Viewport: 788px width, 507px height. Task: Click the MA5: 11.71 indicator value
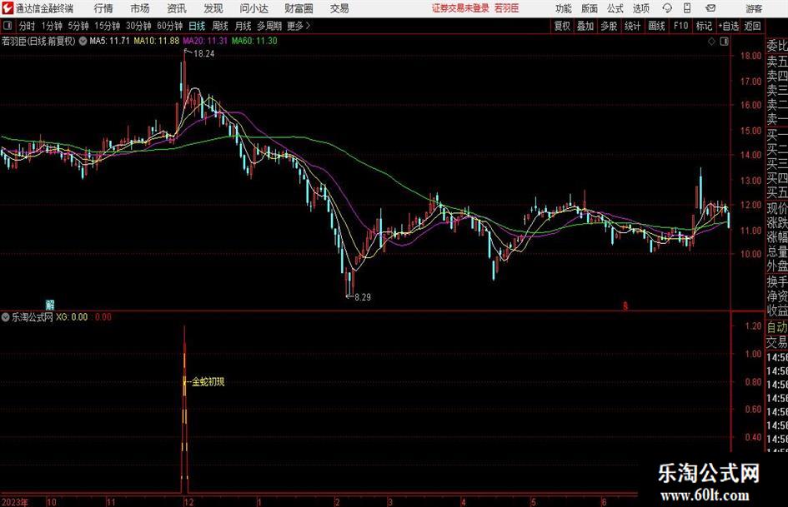click(109, 41)
